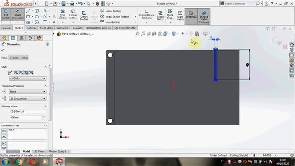Click the Windows Start button
The image size is (295, 166).
point(6,161)
